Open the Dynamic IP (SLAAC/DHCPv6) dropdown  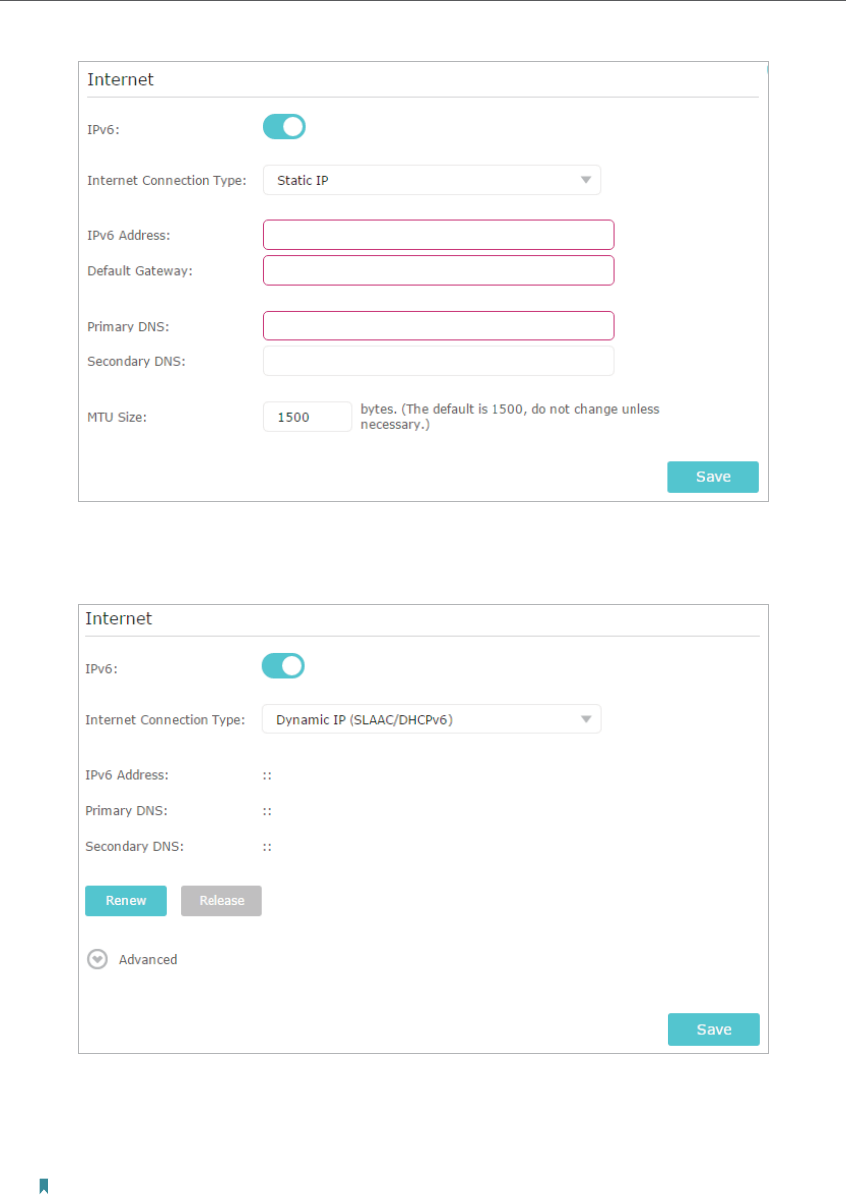pos(432,719)
